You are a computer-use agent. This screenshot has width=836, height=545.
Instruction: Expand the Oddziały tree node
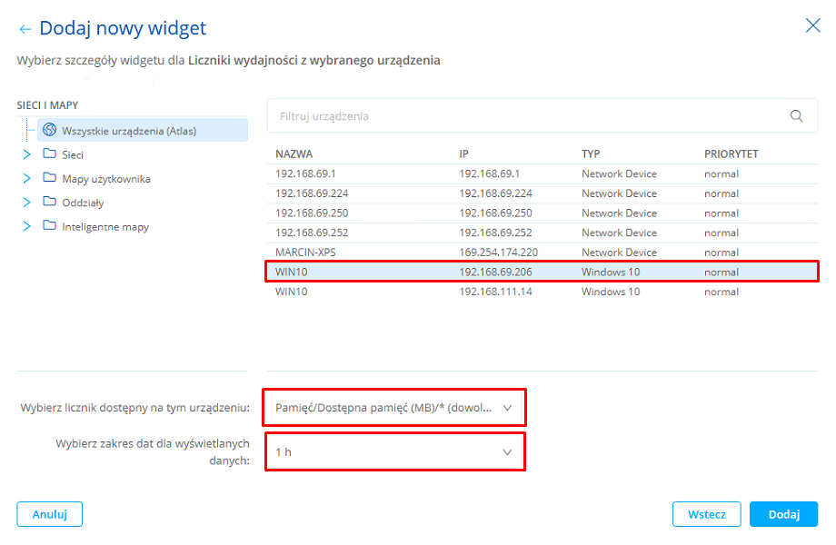26,203
